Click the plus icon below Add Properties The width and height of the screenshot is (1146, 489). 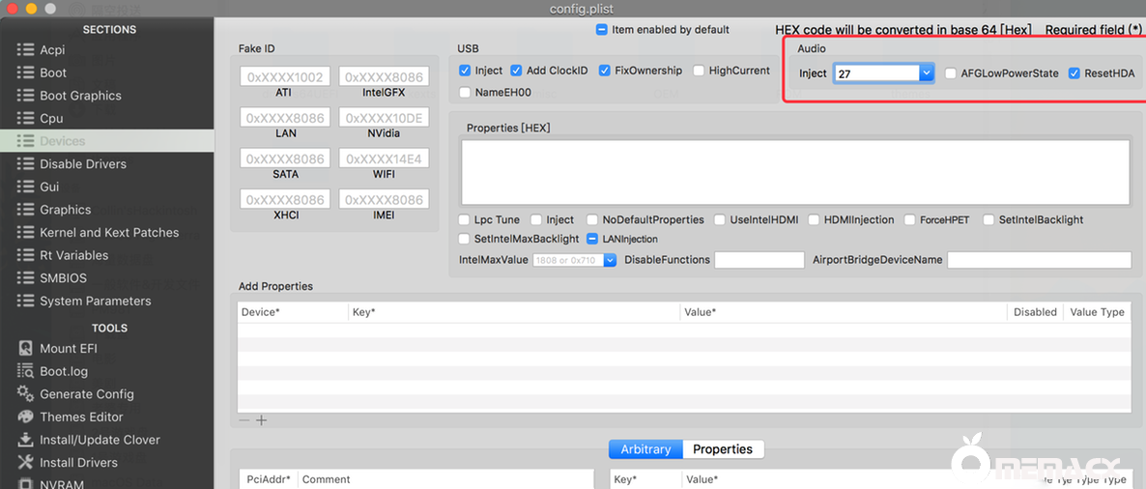click(x=261, y=420)
